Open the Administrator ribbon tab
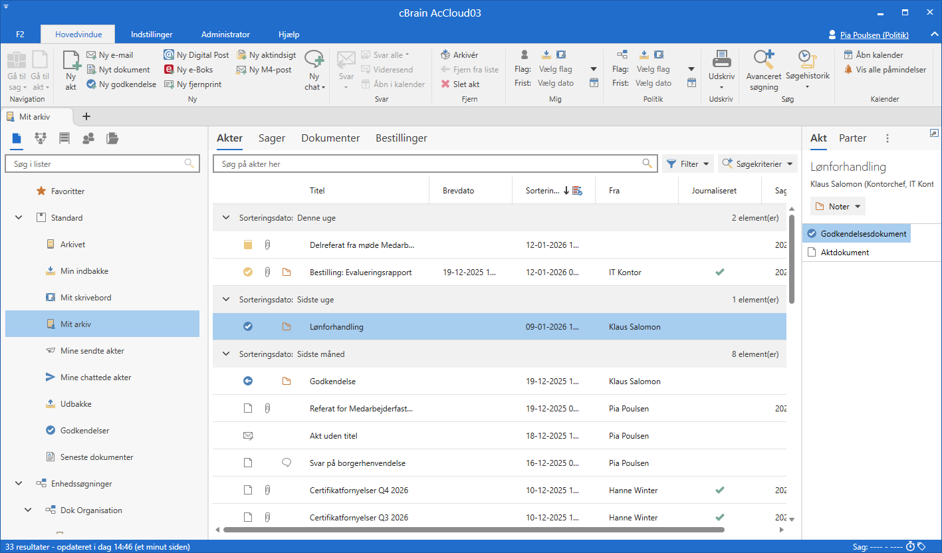The width and height of the screenshot is (942, 553). 225,35
